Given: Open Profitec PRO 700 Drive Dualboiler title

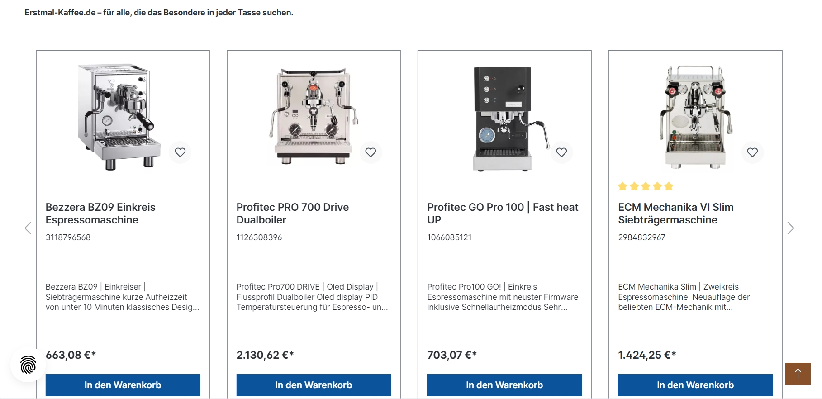Looking at the screenshot, I should [292, 214].
